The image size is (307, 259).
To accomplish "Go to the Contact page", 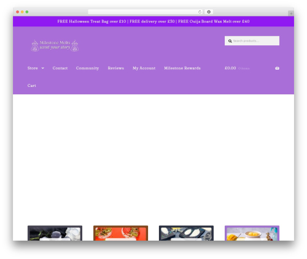I will (60, 68).
